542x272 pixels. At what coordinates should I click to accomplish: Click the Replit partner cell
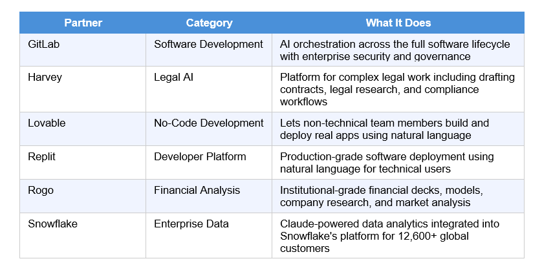43,157
